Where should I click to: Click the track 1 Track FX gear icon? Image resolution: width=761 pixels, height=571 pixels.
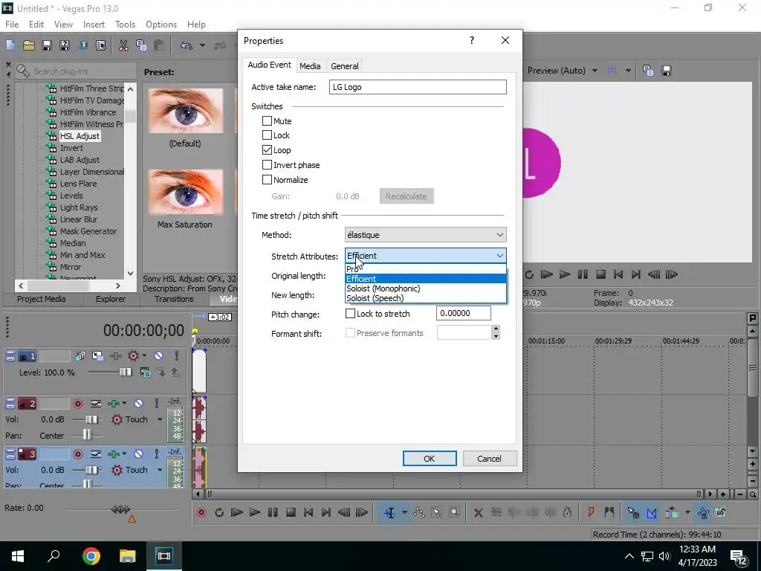click(133, 356)
